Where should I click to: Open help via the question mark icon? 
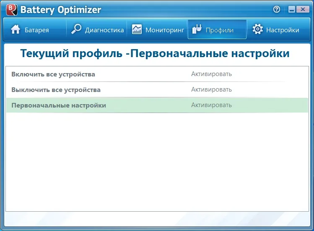(277, 9)
